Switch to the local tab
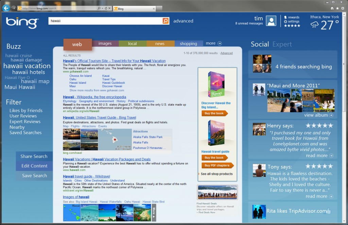This screenshot has height=225, width=348. [133, 43]
